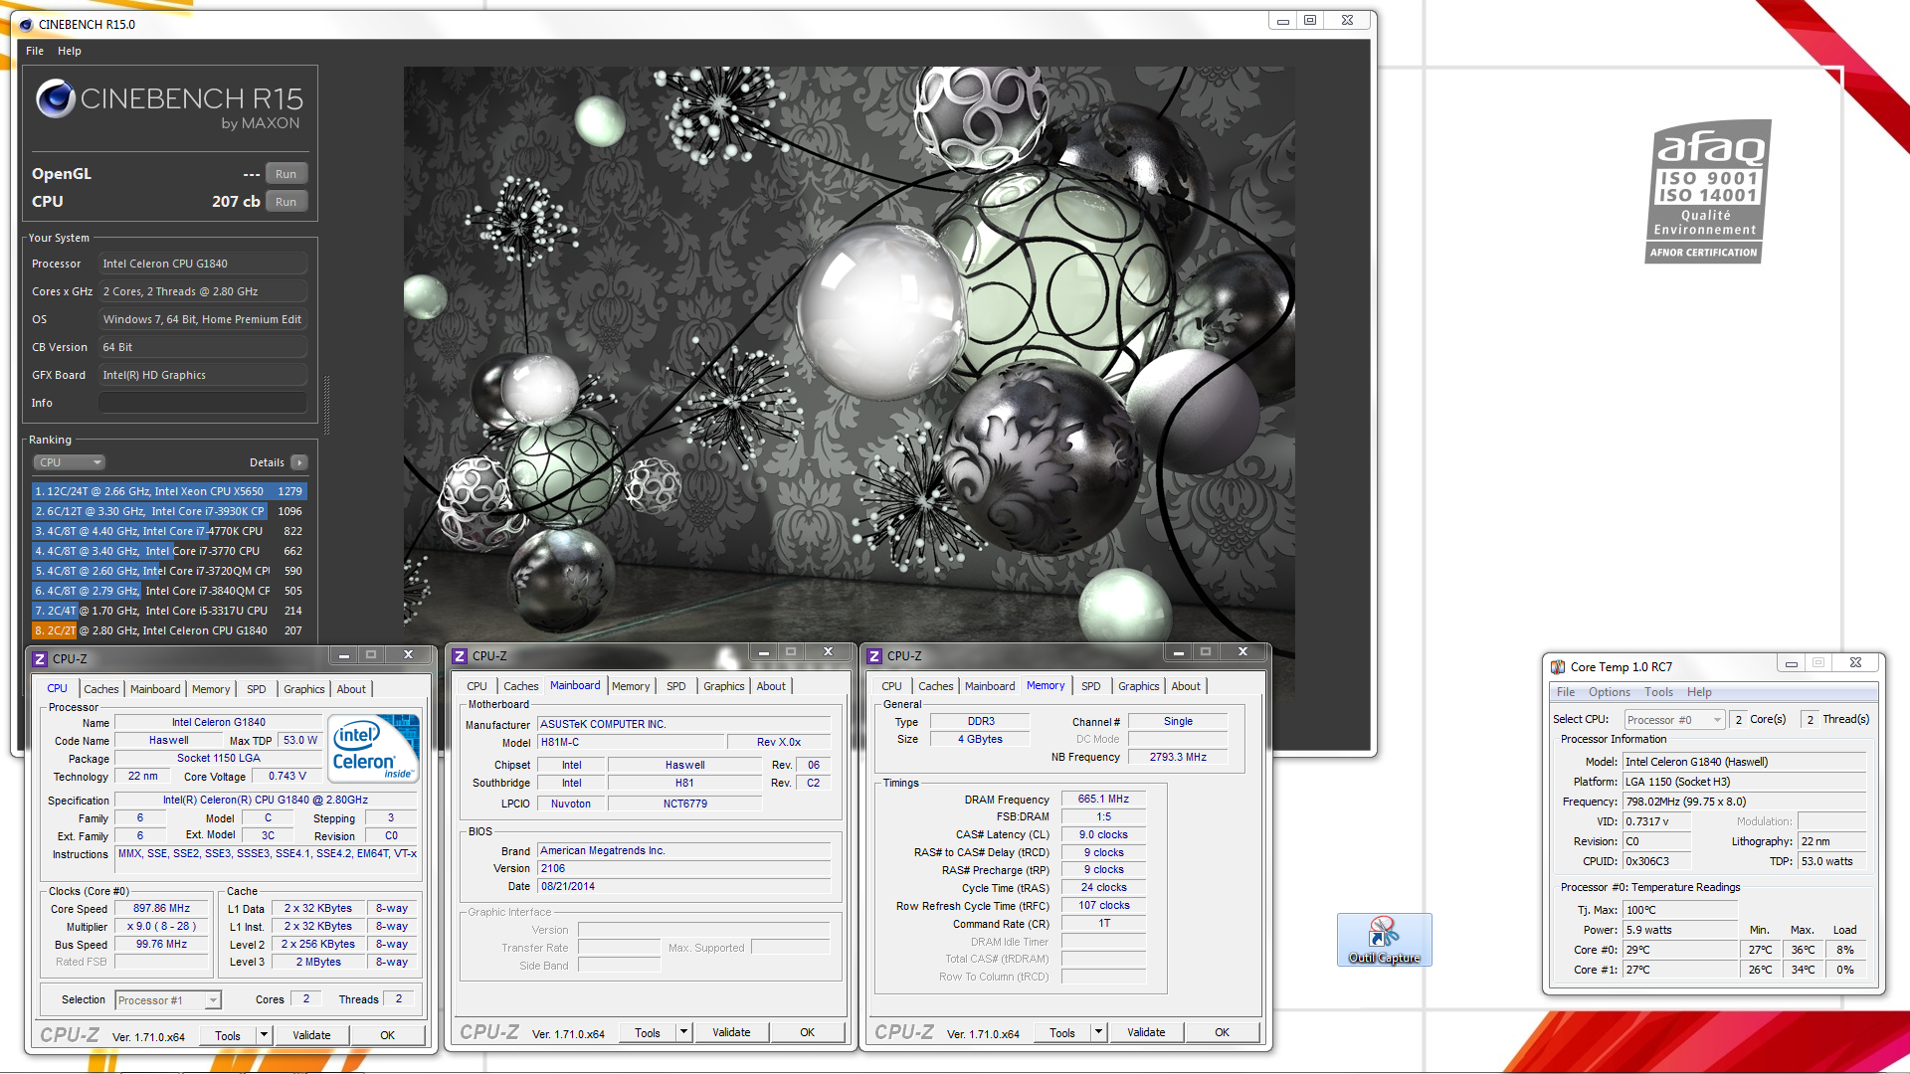Click the Multiplier value x 9.0 field
This screenshot has height=1074, width=1910.
click(x=161, y=926)
